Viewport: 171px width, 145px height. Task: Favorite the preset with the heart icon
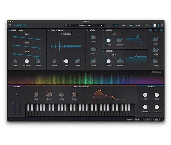pos(70,25)
